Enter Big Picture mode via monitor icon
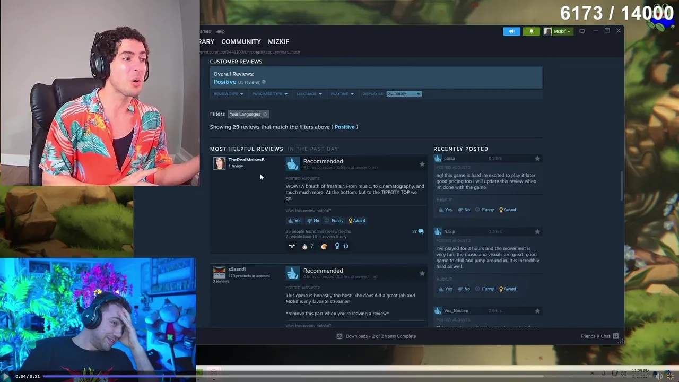 click(x=582, y=31)
